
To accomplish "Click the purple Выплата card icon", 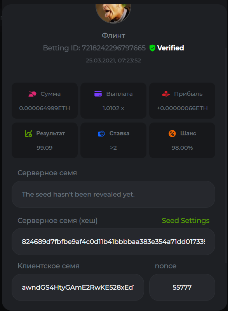I will tap(98, 93).
